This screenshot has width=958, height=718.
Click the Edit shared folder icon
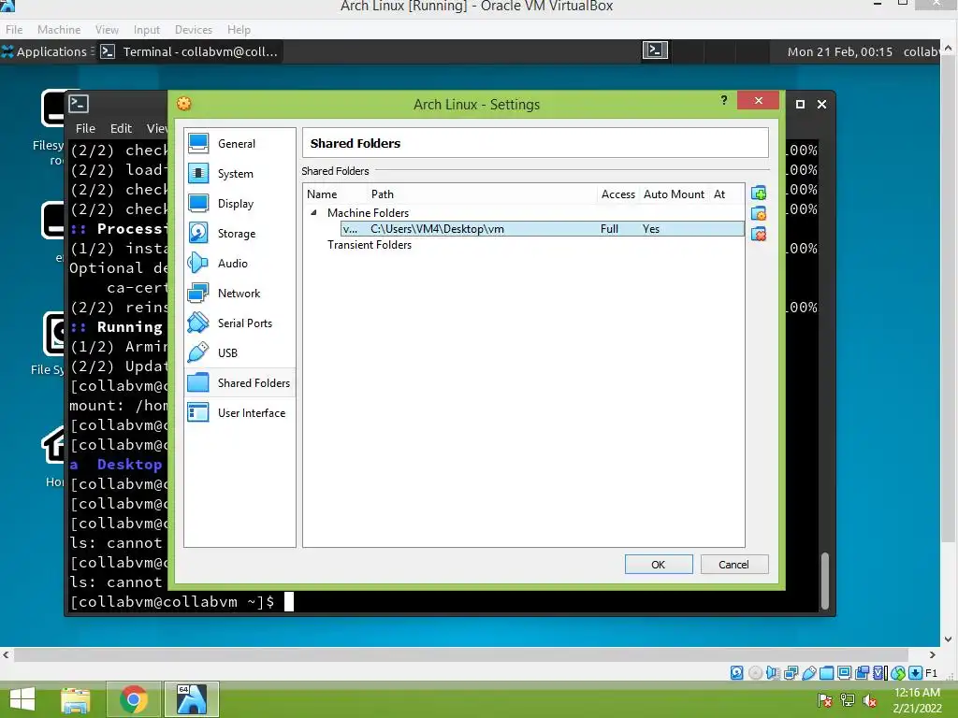click(759, 214)
